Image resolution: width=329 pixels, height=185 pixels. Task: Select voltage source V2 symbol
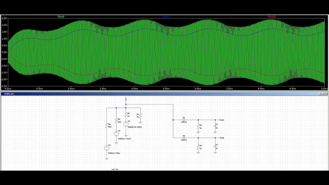[116, 134]
